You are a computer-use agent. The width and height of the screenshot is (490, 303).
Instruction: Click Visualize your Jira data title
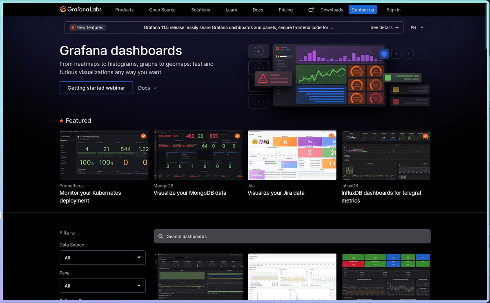coord(276,193)
